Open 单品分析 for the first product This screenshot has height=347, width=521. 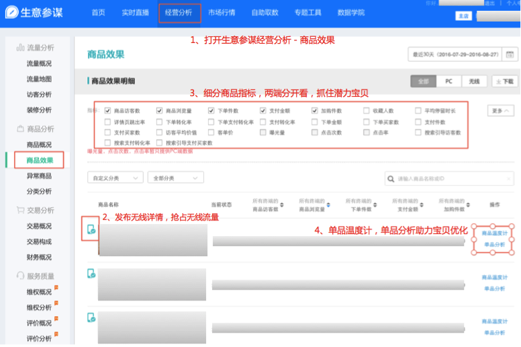[494, 245]
